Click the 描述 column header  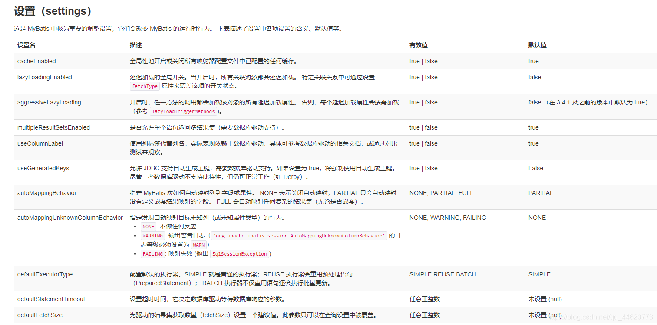point(136,45)
